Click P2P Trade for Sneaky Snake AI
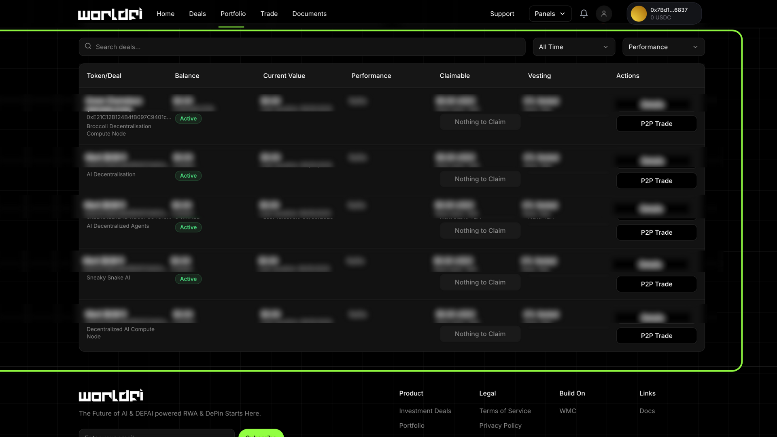 tap(656, 284)
